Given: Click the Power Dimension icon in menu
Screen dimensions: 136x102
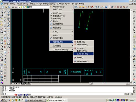Looking at the screenshot, I should 51,7.
